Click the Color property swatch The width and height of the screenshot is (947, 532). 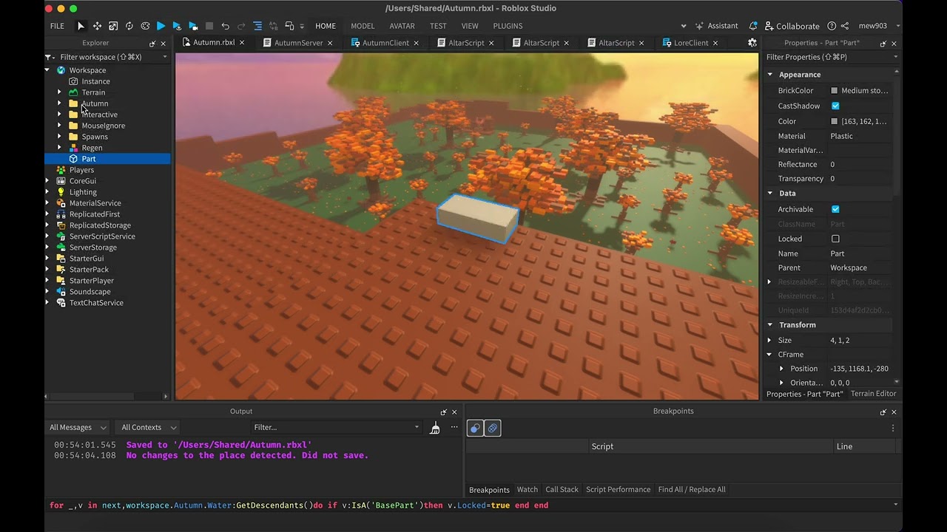(x=835, y=121)
